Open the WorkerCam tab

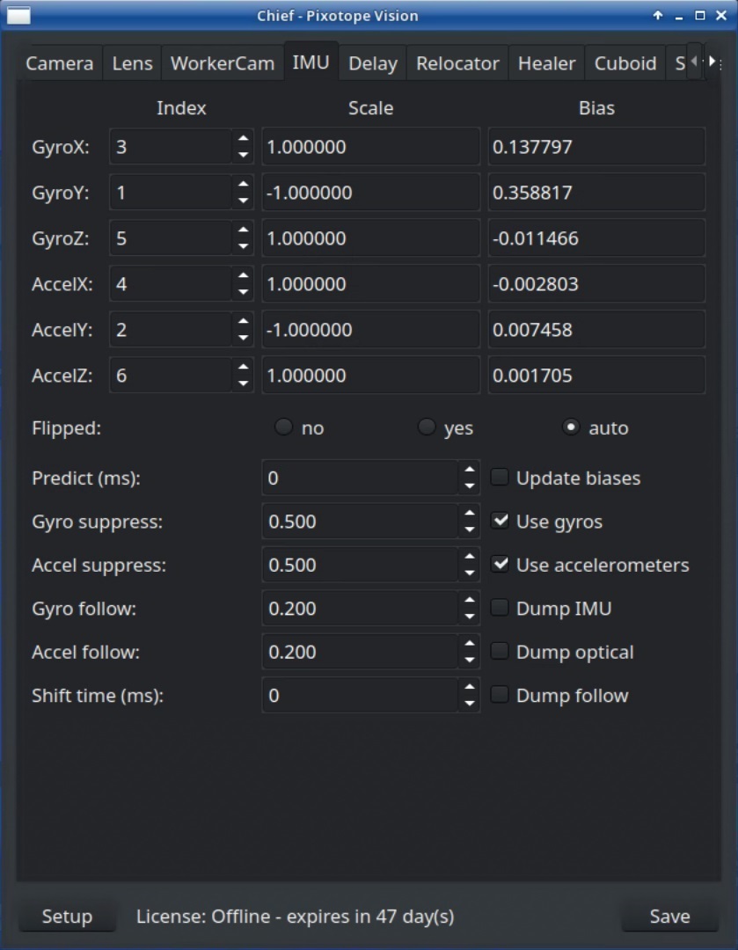[223, 63]
